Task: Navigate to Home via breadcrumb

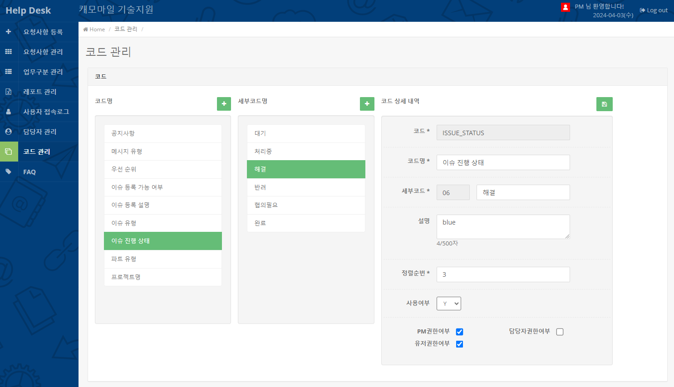Action: [94, 29]
